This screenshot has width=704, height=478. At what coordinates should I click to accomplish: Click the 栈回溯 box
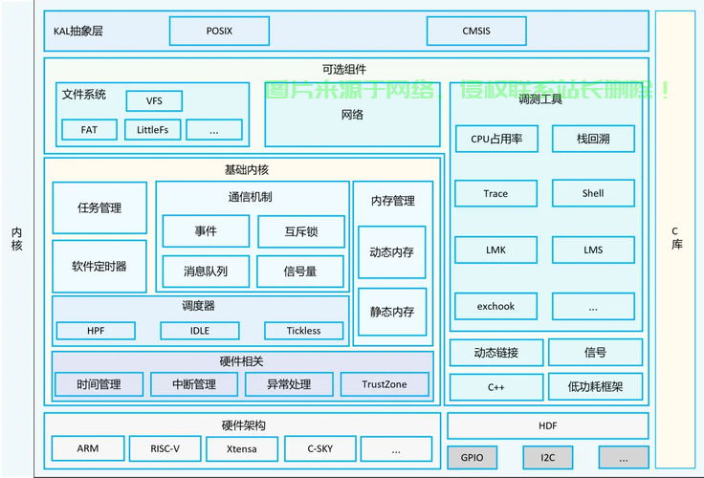(593, 139)
